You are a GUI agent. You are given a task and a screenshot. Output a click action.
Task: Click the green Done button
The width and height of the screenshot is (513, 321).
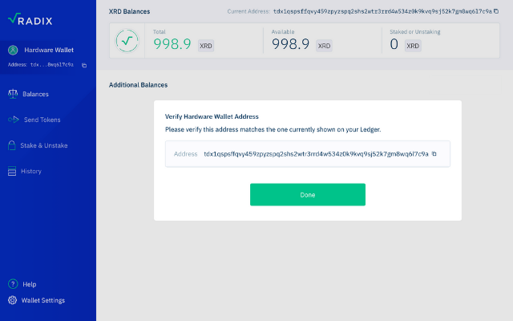(308, 194)
